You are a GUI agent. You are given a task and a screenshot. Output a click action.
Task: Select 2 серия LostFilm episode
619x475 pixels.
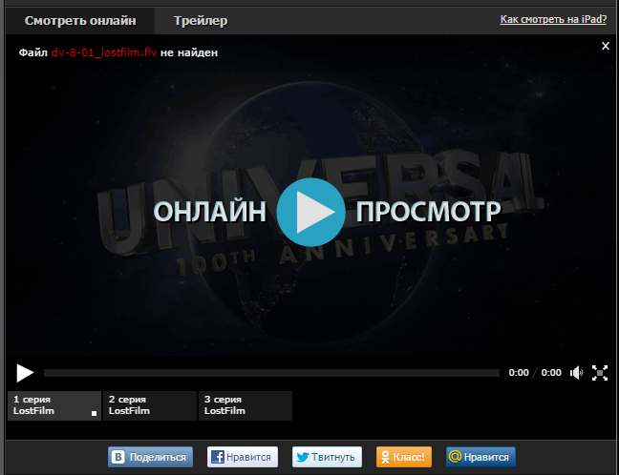[150, 405]
